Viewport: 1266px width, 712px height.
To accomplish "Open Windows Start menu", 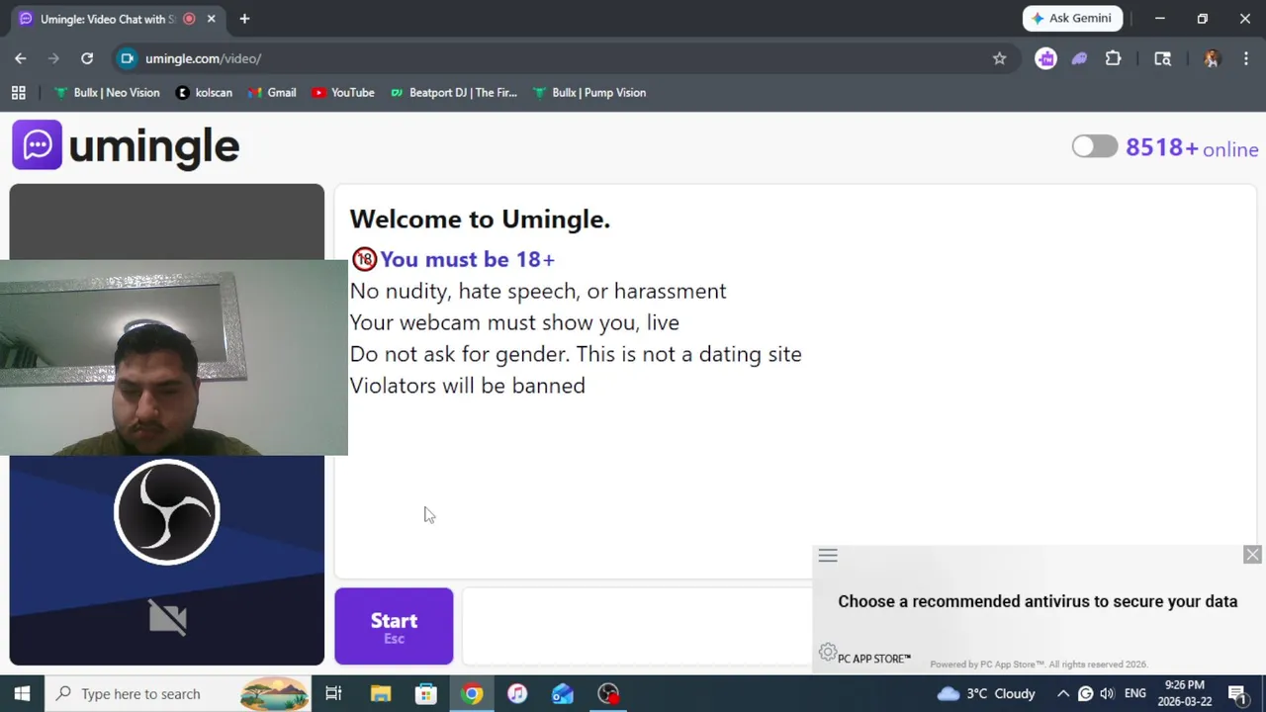I will 22,693.
